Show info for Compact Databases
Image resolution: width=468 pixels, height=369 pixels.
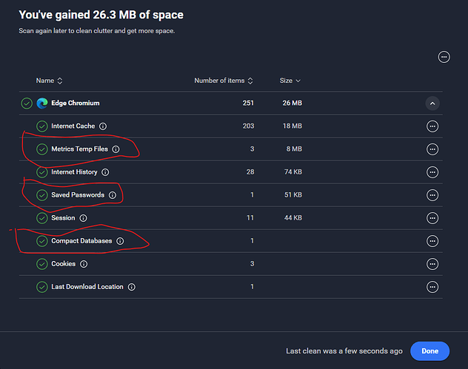tap(120, 241)
